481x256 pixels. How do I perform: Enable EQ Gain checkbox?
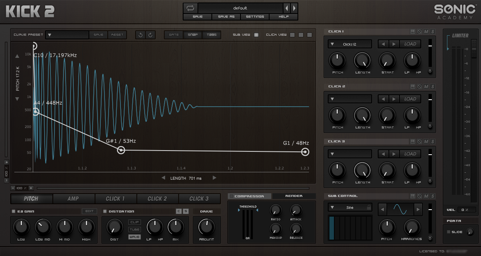coord(13,211)
